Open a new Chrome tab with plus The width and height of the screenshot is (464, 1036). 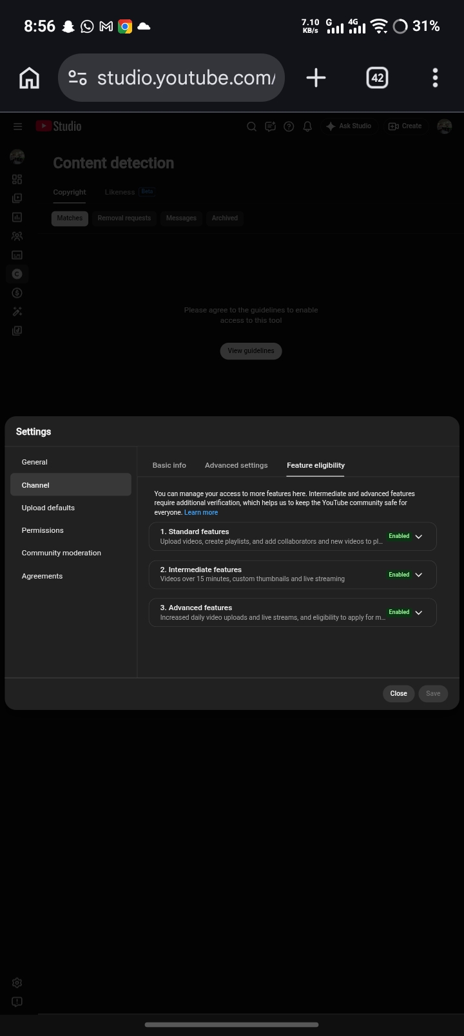(x=316, y=78)
